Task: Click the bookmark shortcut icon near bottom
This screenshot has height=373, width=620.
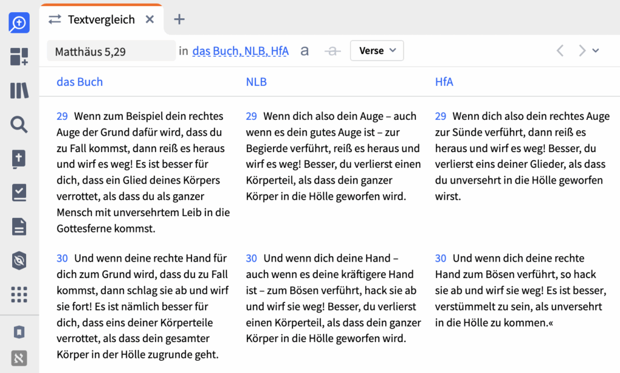Action: click(19, 332)
